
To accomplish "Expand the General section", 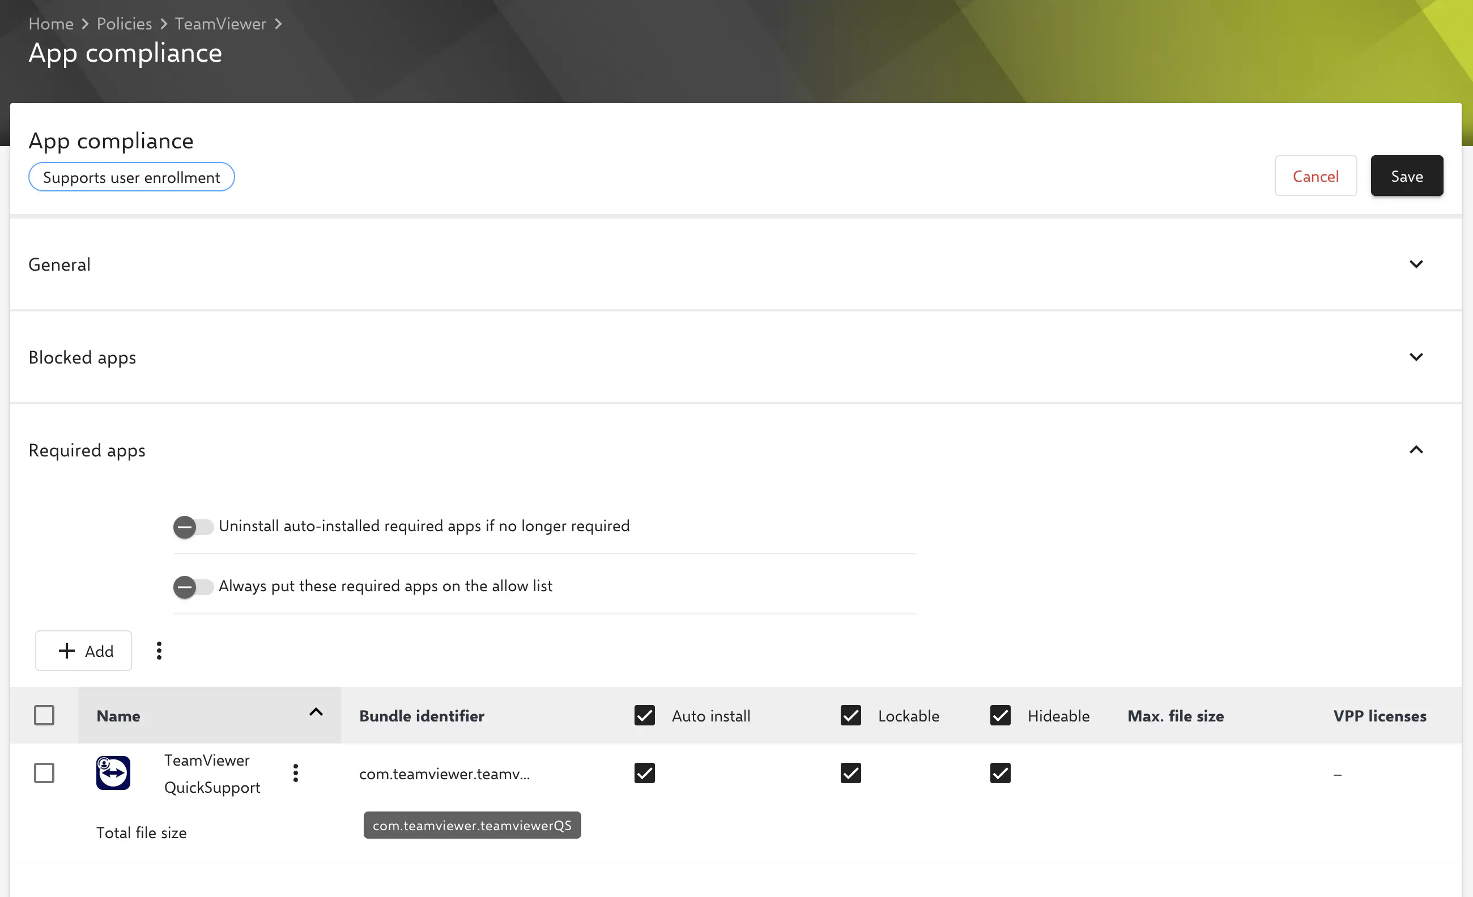I will point(1416,263).
